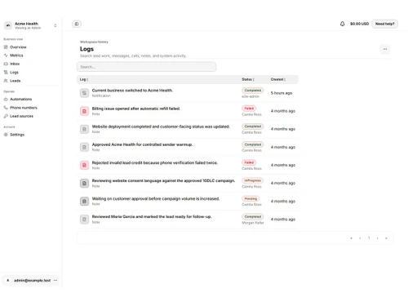Click the Need help? button
This screenshot has width=408, height=306.
click(x=385, y=24)
